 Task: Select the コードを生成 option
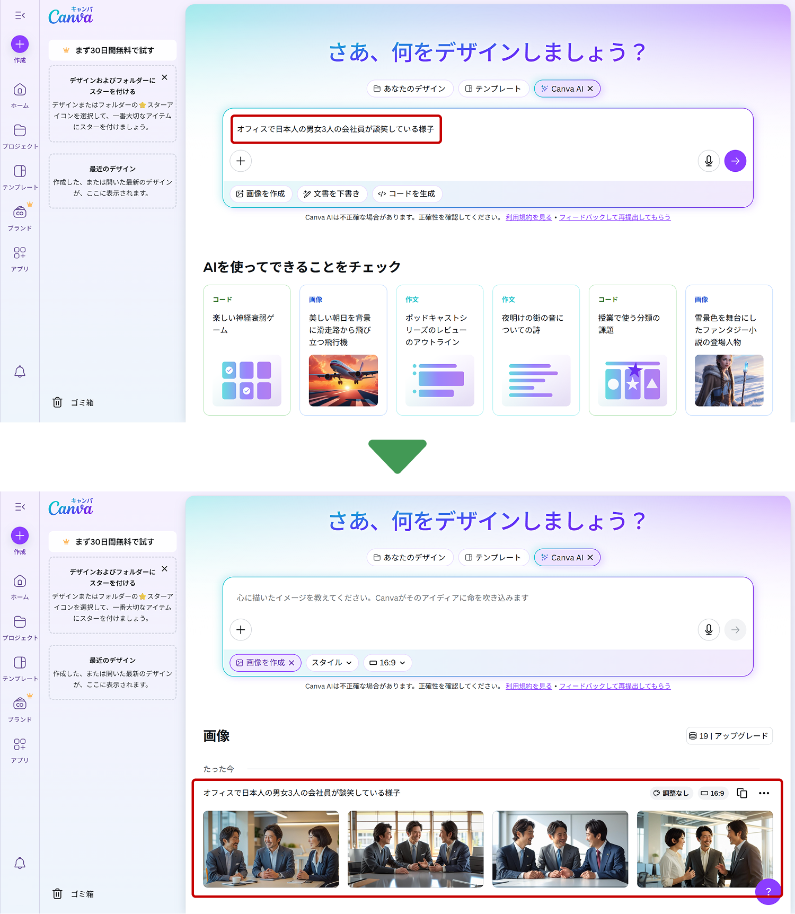click(407, 194)
